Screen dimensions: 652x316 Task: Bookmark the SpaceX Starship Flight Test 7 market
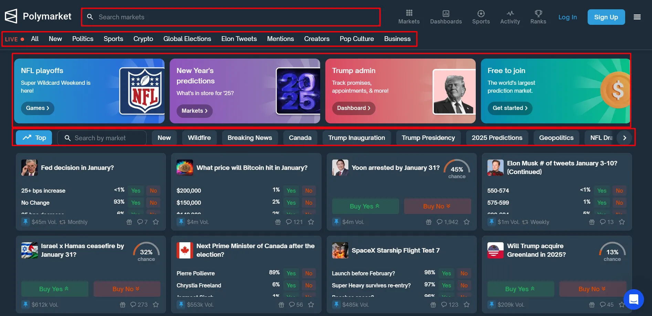(x=467, y=305)
